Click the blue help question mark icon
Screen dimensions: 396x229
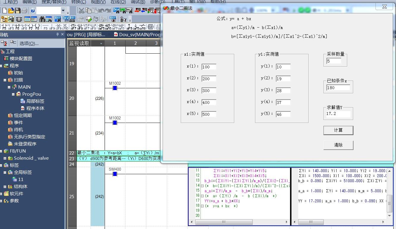point(33,11)
